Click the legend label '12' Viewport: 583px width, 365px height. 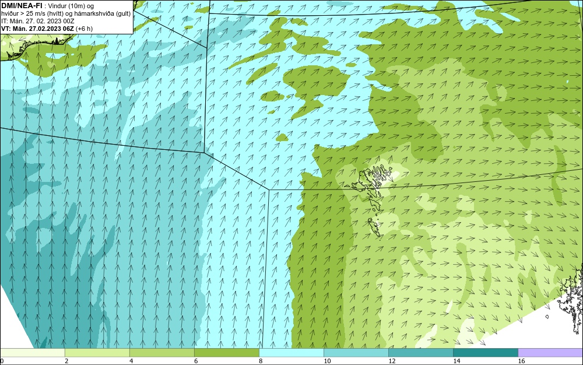pos(392,361)
